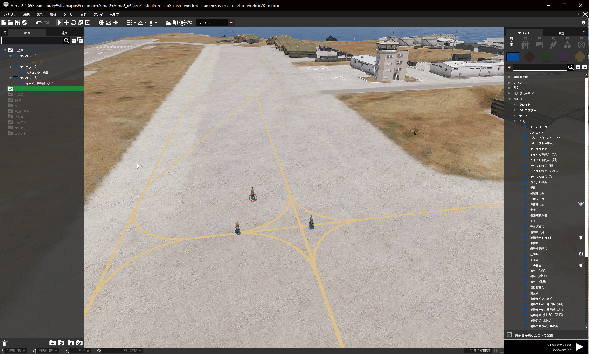Select the blue BLUFOR side swatch
Image resolution: width=589 pixels, height=354 pixels.
pos(513,57)
